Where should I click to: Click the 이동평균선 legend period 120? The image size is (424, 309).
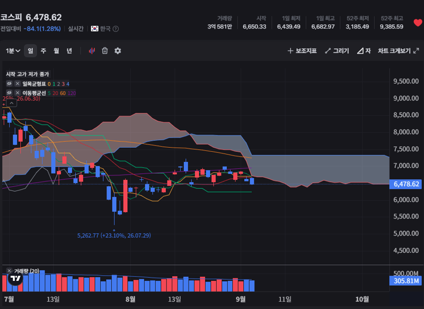pos(72,93)
